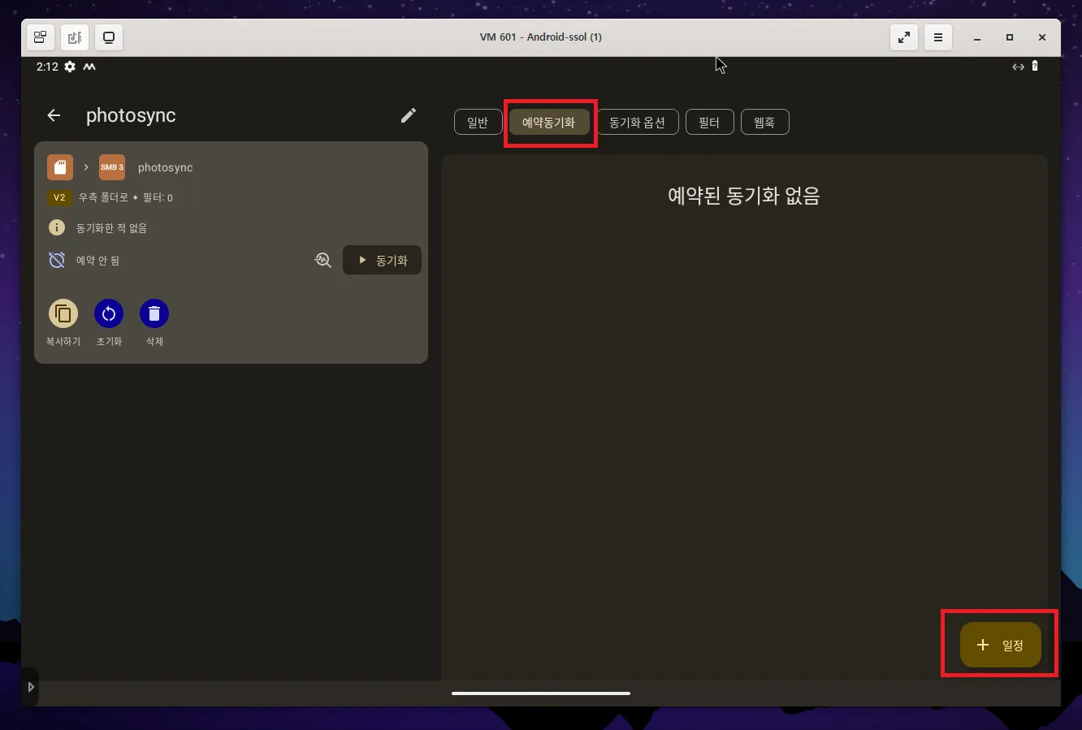1082x730 pixels.
Task: Click the display icon in the VM toolbar
Action: point(108,37)
